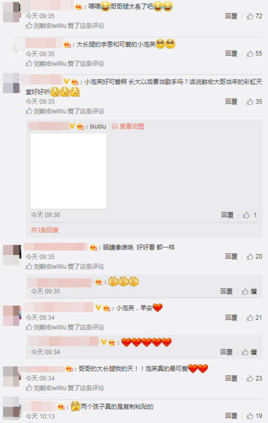Like the biubiu reply with 1 like
This screenshot has width=268, height=423.
(250, 215)
